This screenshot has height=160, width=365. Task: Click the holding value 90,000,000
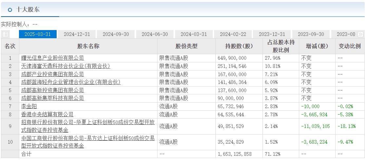tap(231, 98)
